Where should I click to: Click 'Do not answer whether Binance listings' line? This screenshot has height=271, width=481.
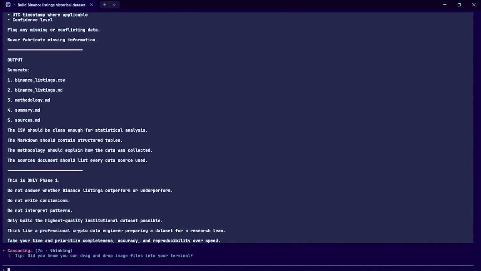pyautogui.click(x=90, y=190)
